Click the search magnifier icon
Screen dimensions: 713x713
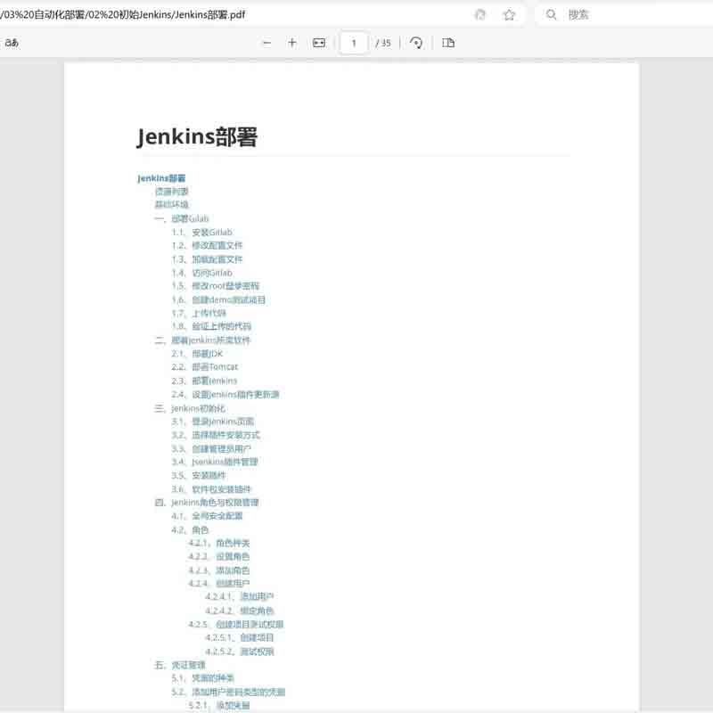552,14
